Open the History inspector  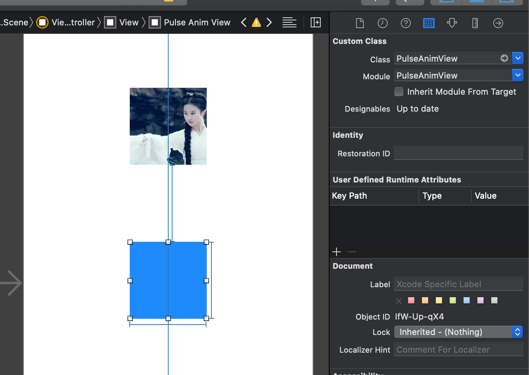(382, 23)
